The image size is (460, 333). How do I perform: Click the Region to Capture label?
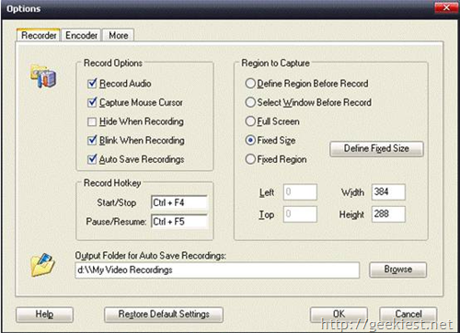(275, 63)
